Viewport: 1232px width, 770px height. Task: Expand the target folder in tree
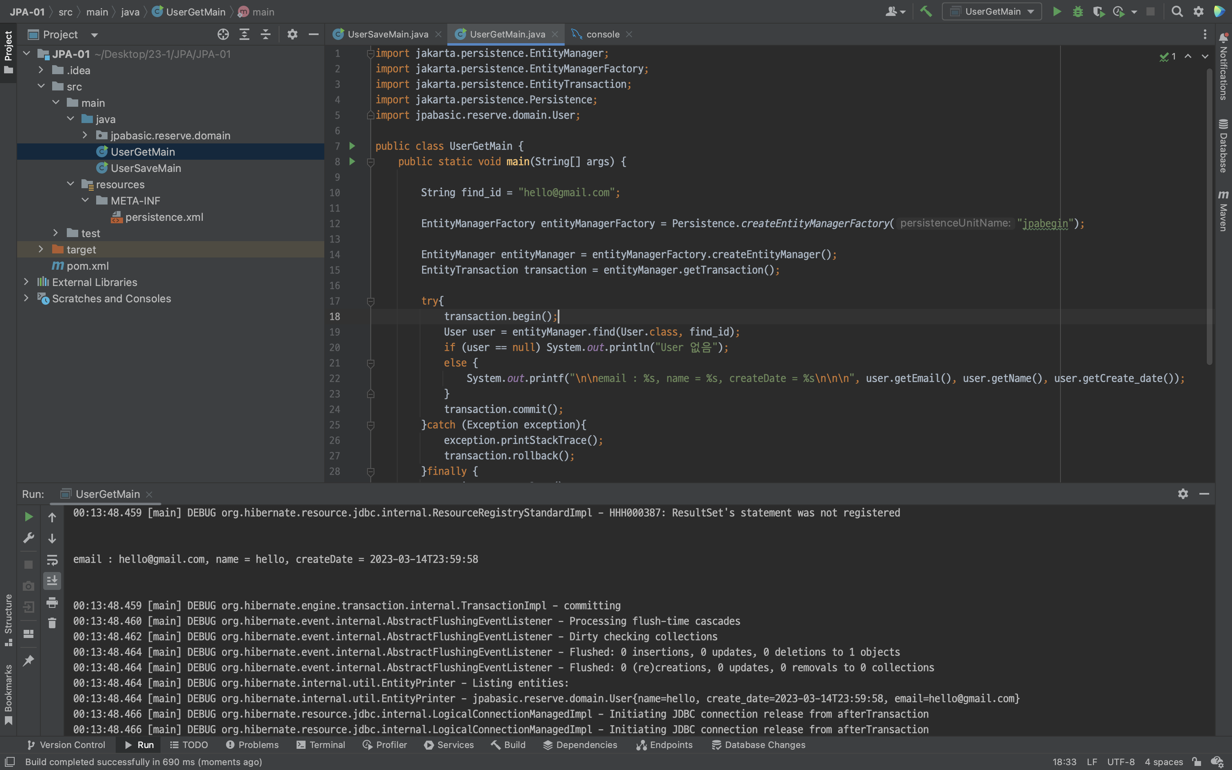(41, 249)
